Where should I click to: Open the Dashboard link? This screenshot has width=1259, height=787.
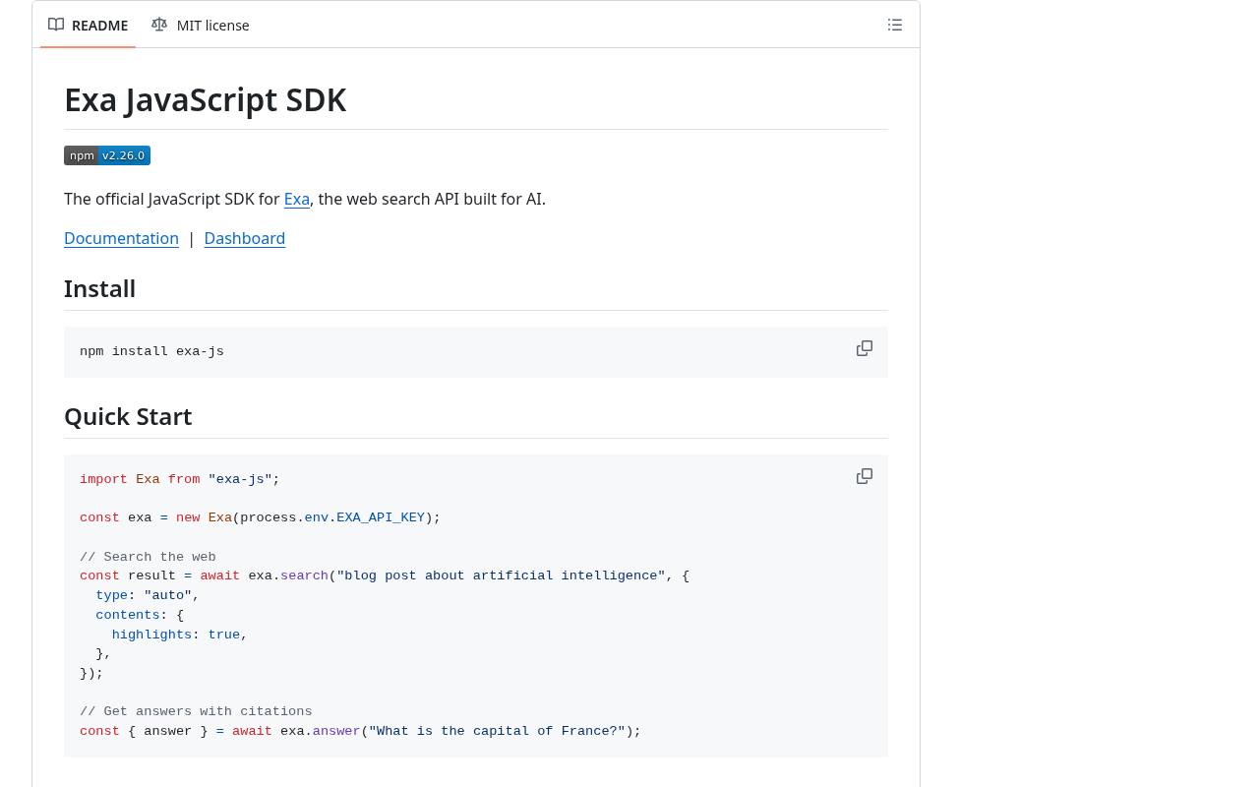(245, 238)
